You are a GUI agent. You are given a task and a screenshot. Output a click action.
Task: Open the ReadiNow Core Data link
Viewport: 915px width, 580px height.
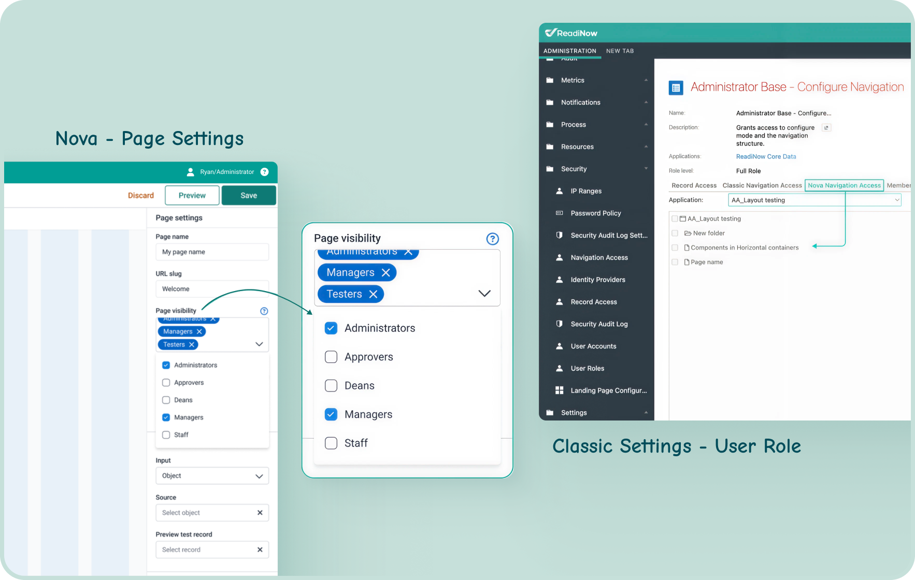point(766,156)
